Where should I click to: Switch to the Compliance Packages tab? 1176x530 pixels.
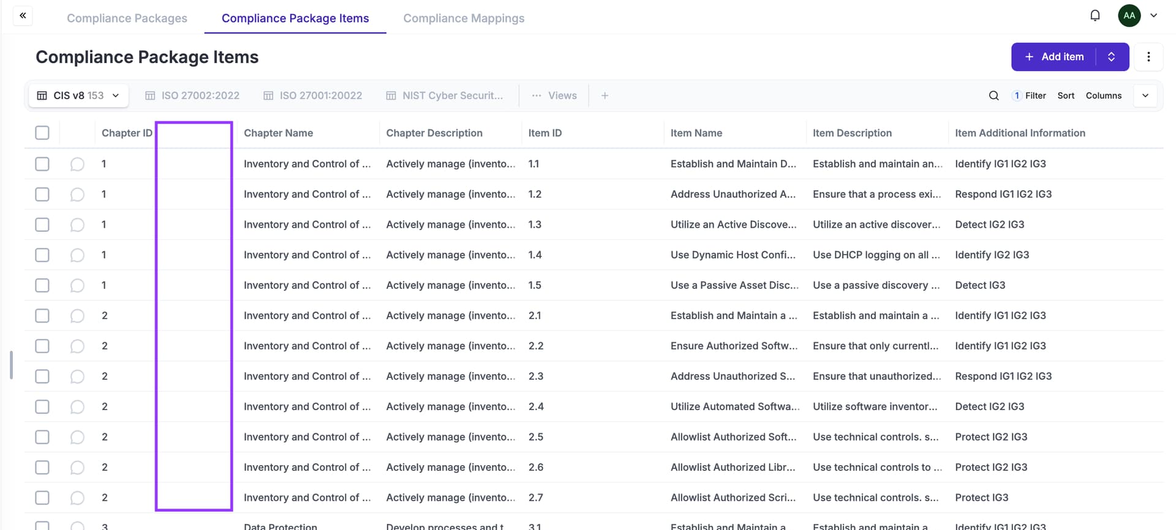[127, 18]
